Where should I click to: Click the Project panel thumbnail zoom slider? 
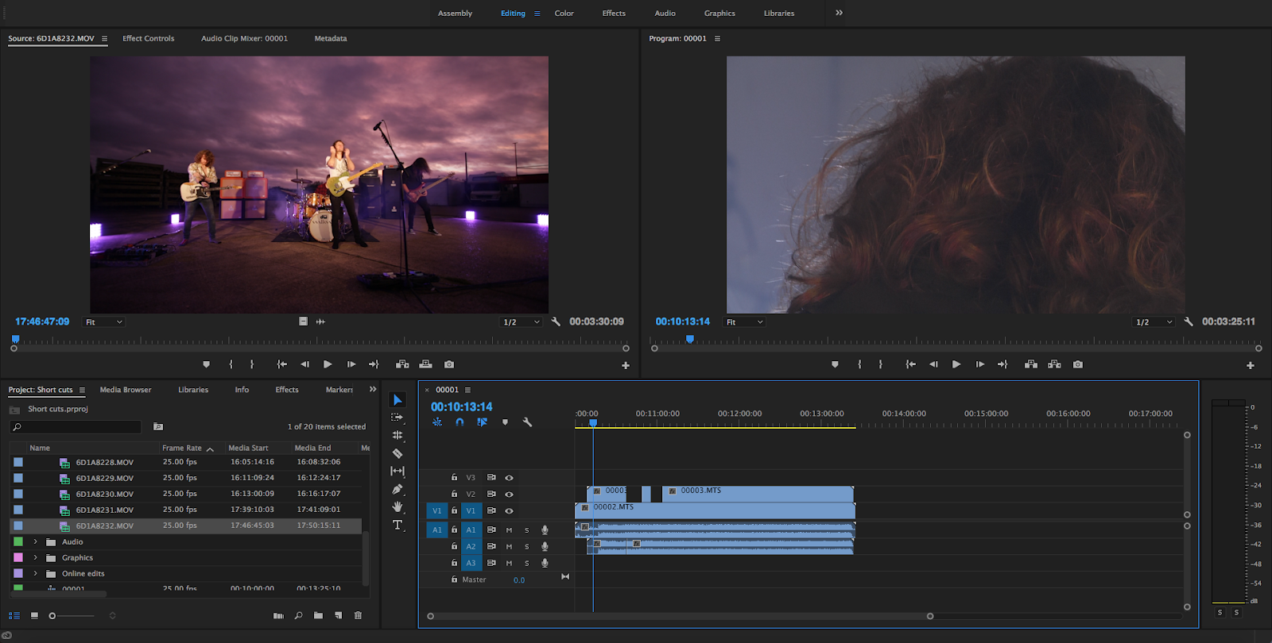[53, 615]
